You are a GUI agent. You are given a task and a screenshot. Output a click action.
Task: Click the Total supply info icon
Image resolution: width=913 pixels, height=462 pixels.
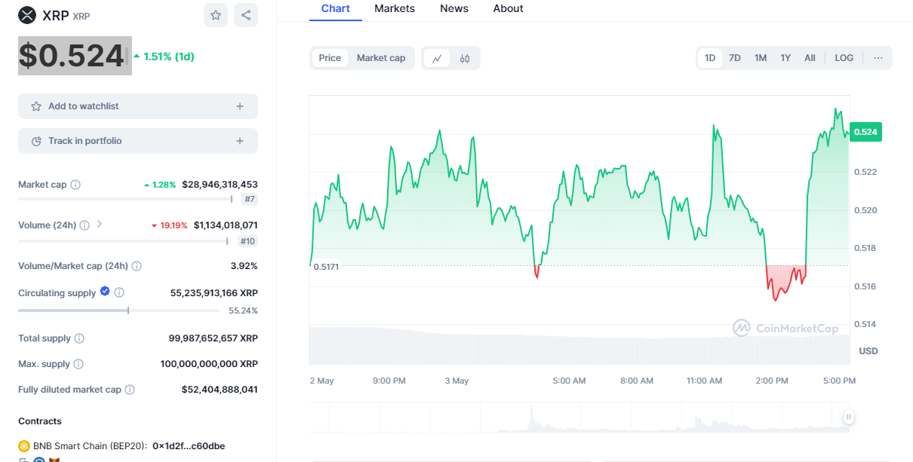tap(79, 338)
